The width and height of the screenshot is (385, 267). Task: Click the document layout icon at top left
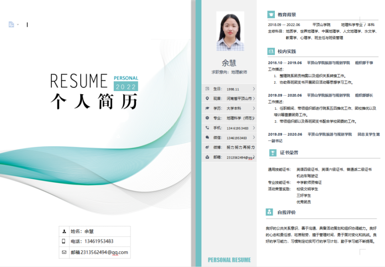pos(11,24)
